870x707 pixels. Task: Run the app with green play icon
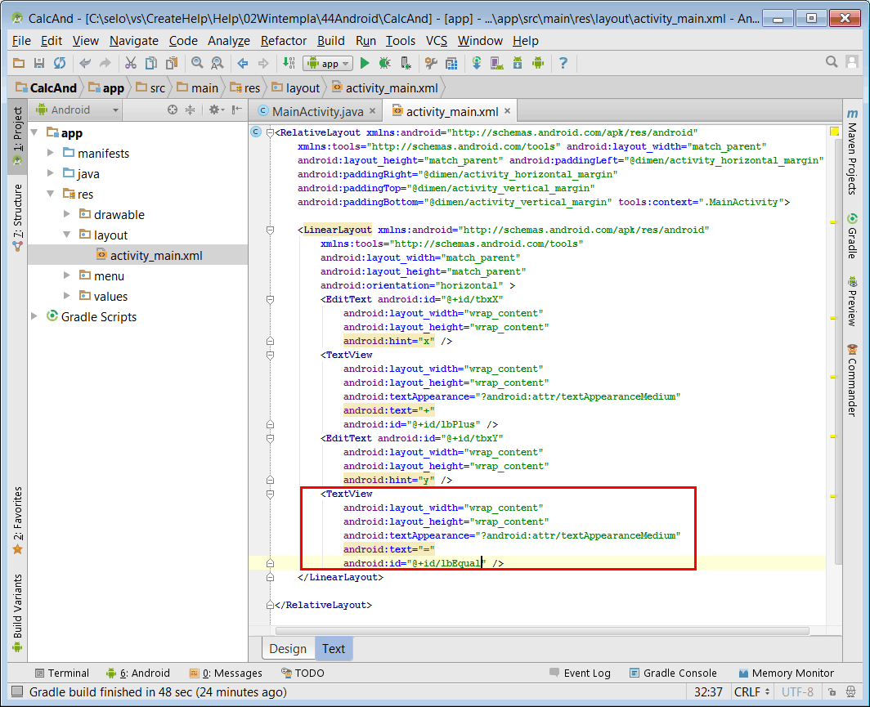pyautogui.click(x=365, y=63)
